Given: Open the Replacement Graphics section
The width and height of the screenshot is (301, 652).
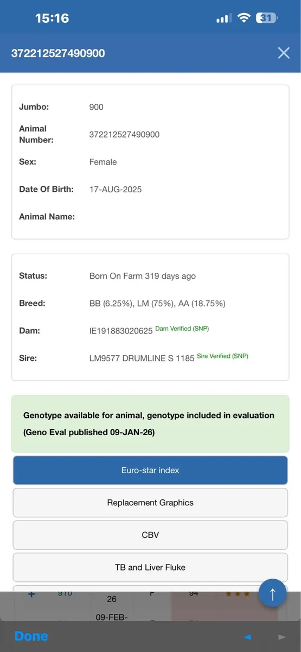Looking at the screenshot, I should coord(150,503).
